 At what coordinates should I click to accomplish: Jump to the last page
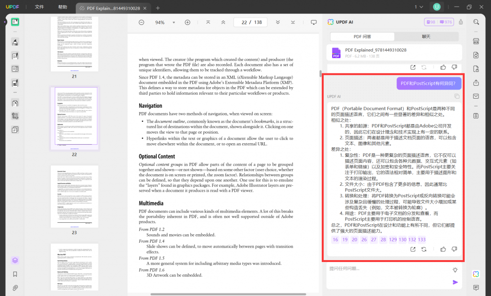pyautogui.click(x=293, y=22)
